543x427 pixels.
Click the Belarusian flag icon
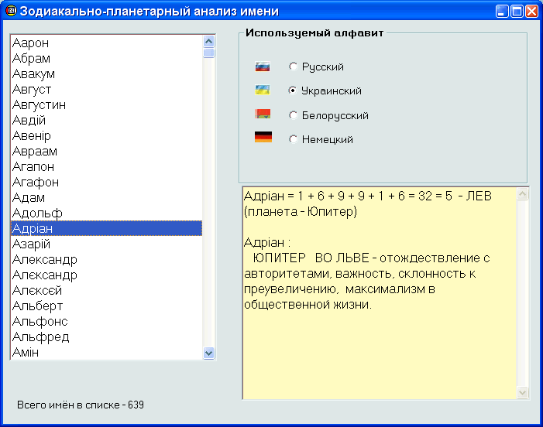[263, 114]
